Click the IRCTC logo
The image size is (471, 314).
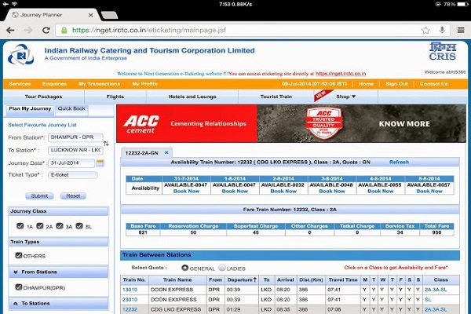[22, 57]
